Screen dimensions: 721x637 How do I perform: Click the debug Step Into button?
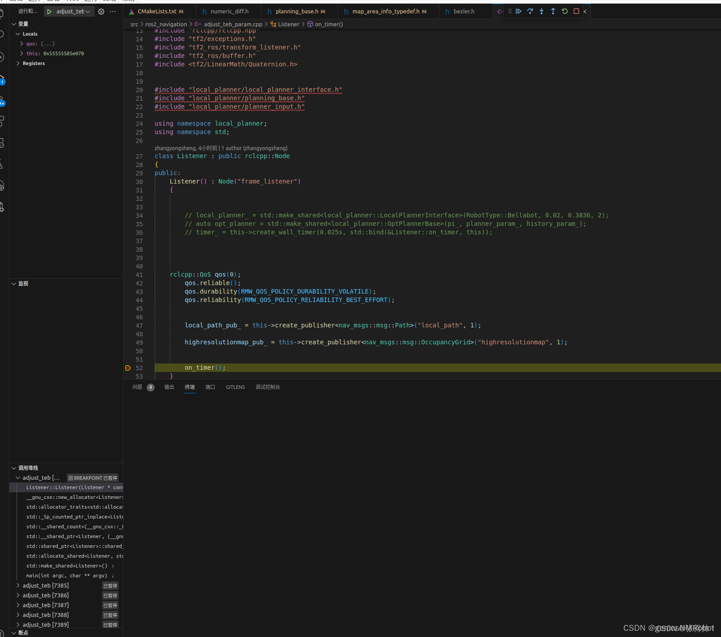point(541,11)
